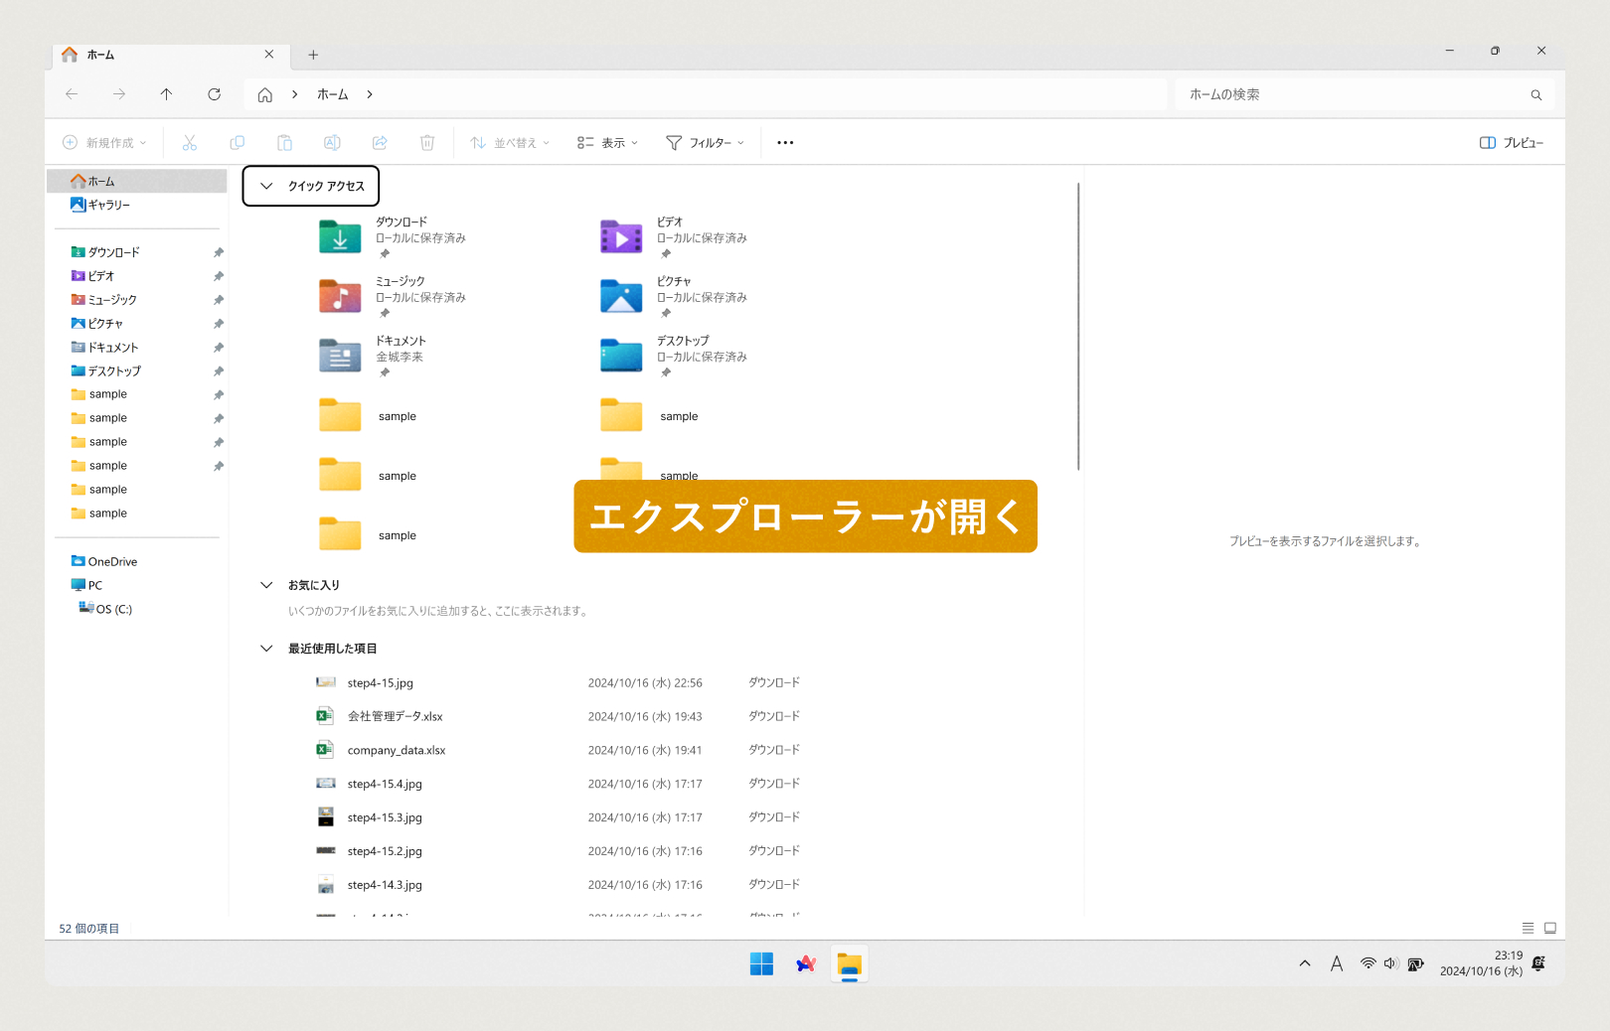The height and width of the screenshot is (1031, 1610).
Task: Open the フィルター dropdown
Action: tap(705, 143)
